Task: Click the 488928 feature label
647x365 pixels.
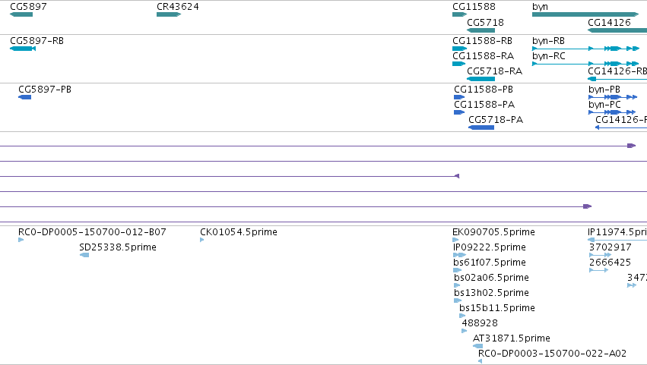Action: point(480,323)
